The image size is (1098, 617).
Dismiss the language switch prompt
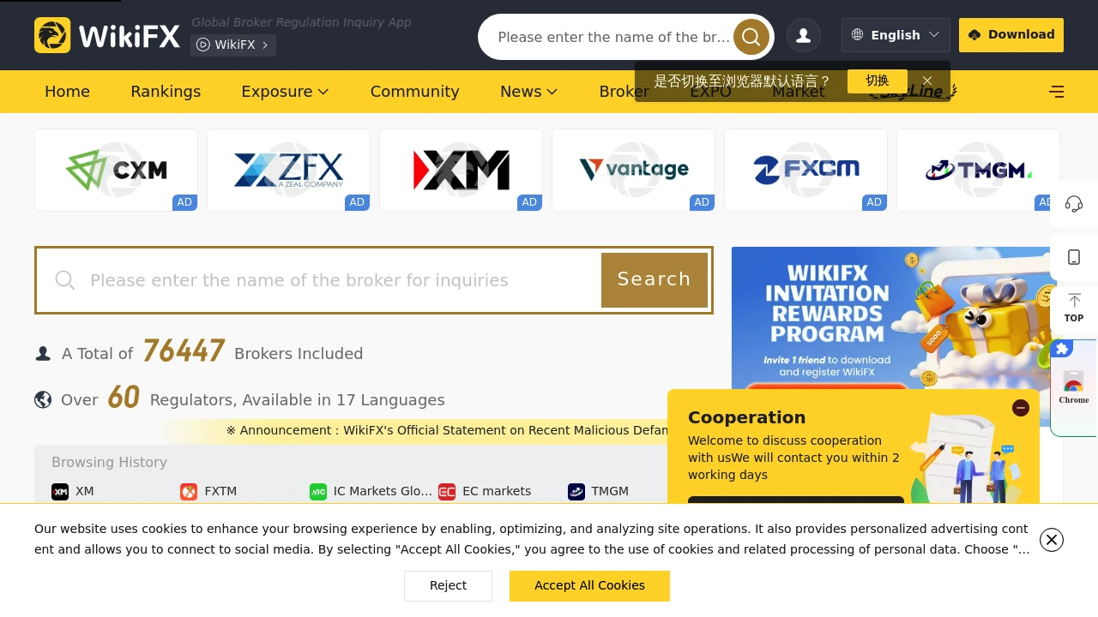click(927, 81)
